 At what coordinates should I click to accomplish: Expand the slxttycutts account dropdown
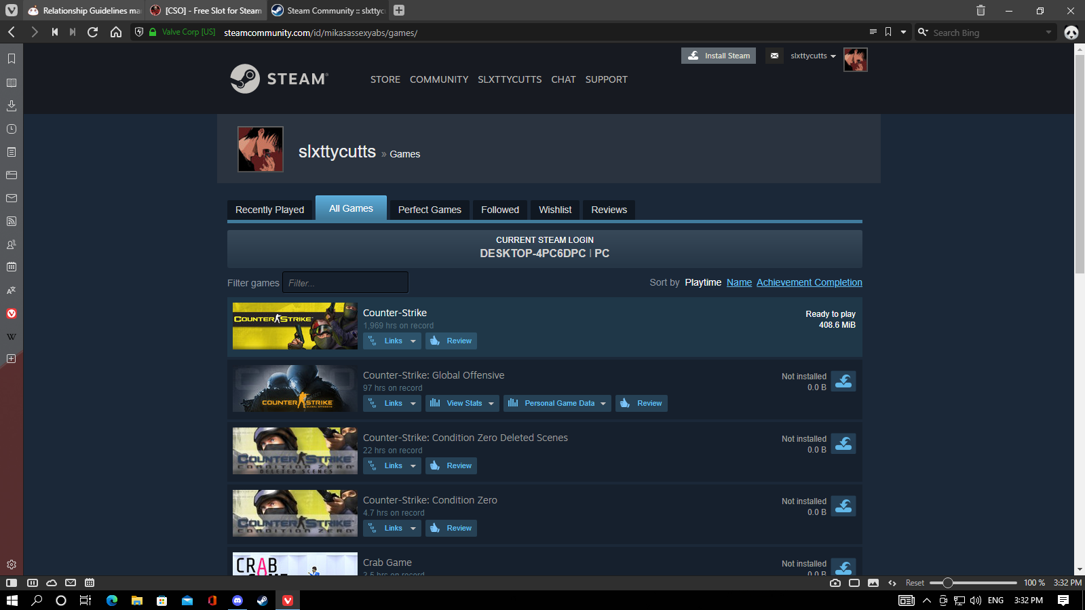(x=813, y=56)
